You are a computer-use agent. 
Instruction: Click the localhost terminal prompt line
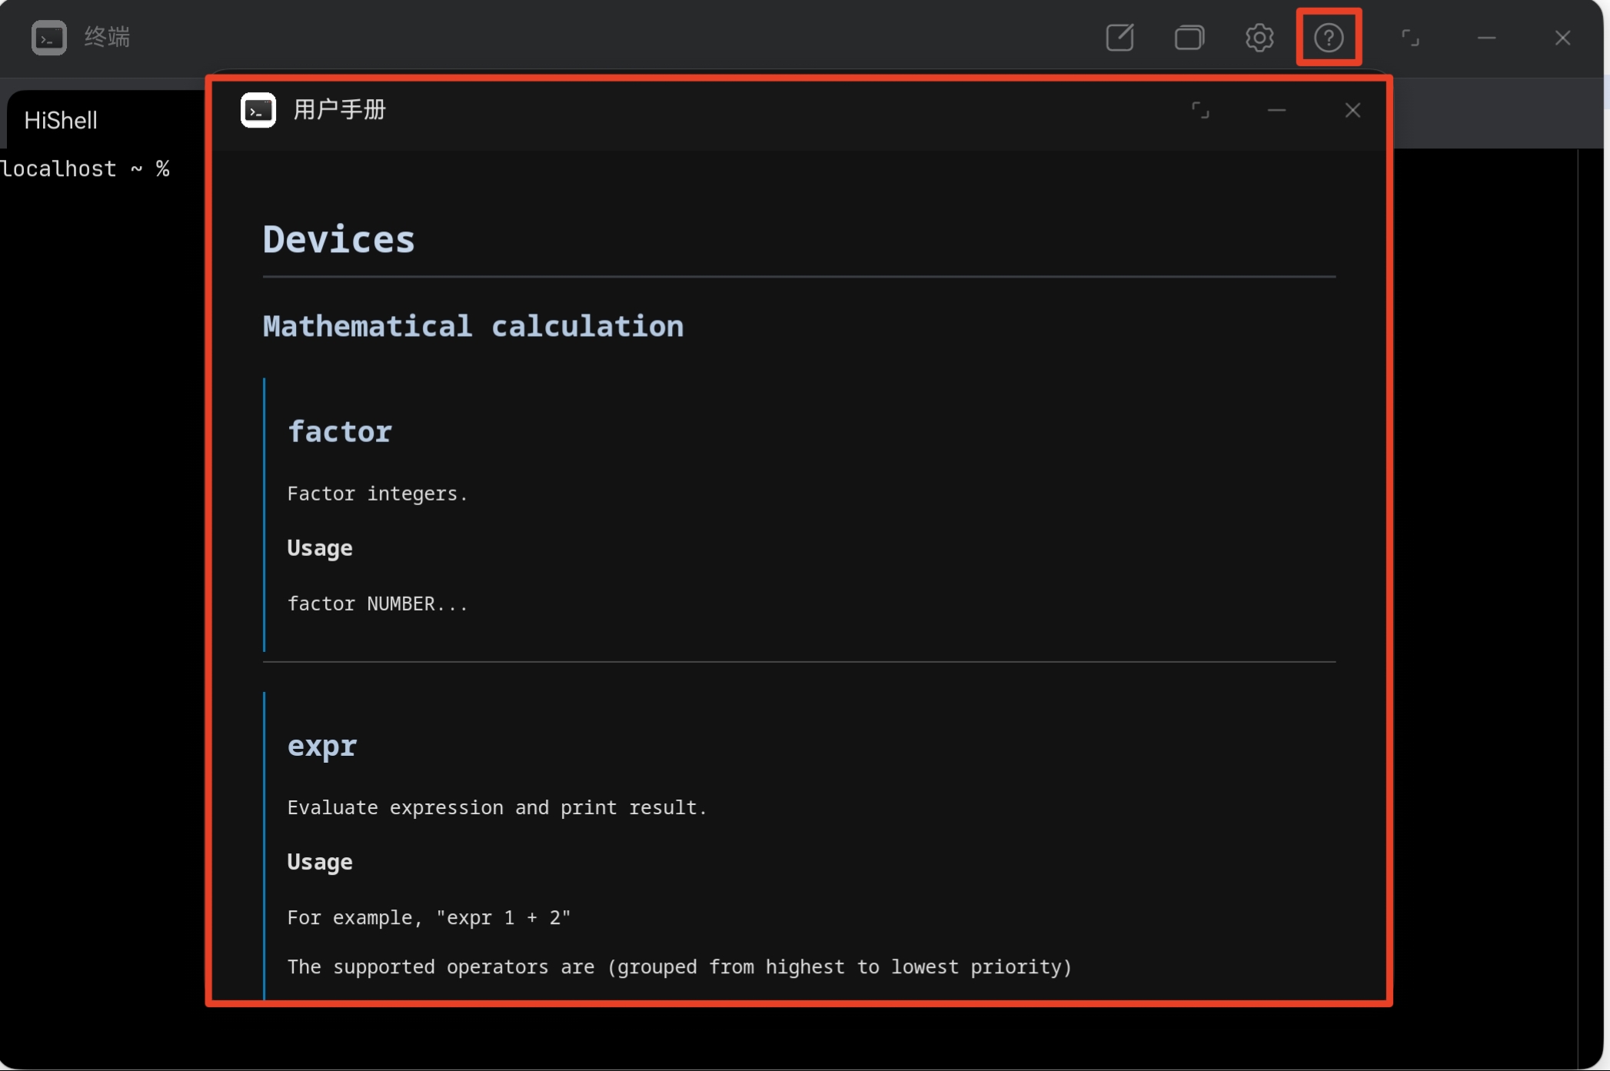(x=85, y=169)
